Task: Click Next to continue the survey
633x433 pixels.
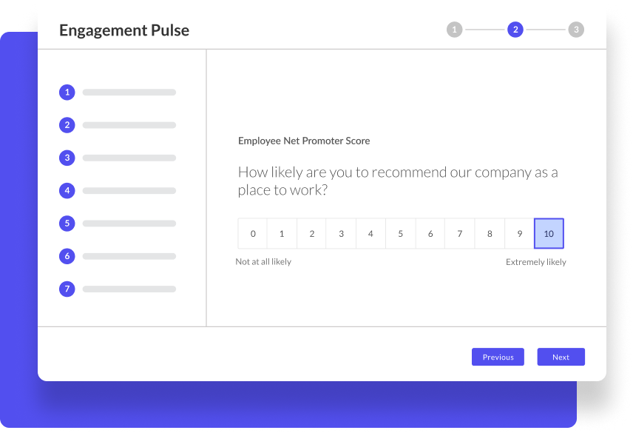Action: pos(561,357)
